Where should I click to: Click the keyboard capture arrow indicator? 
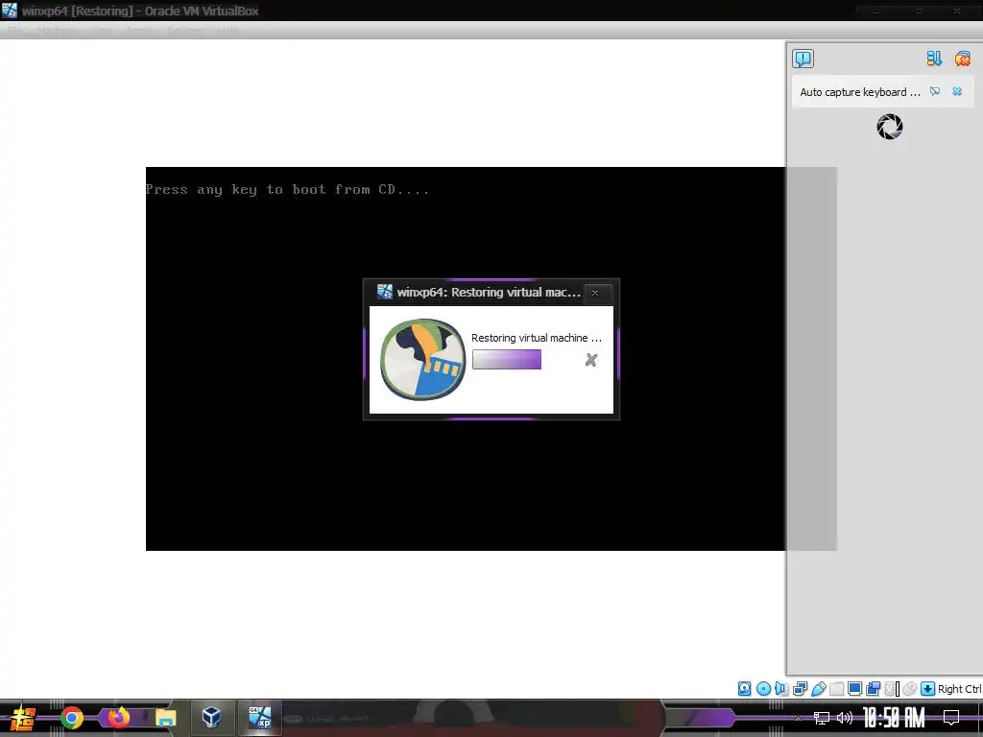(x=928, y=689)
